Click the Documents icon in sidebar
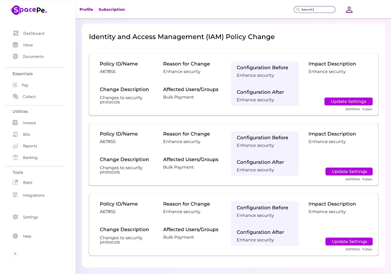The image size is (391, 274). tap(15, 56)
